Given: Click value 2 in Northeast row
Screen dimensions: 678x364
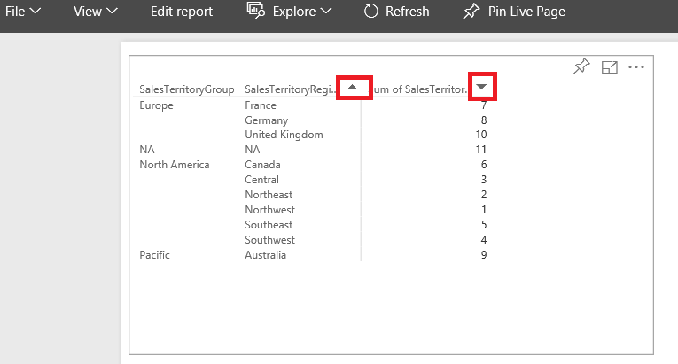Looking at the screenshot, I should [x=484, y=195].
